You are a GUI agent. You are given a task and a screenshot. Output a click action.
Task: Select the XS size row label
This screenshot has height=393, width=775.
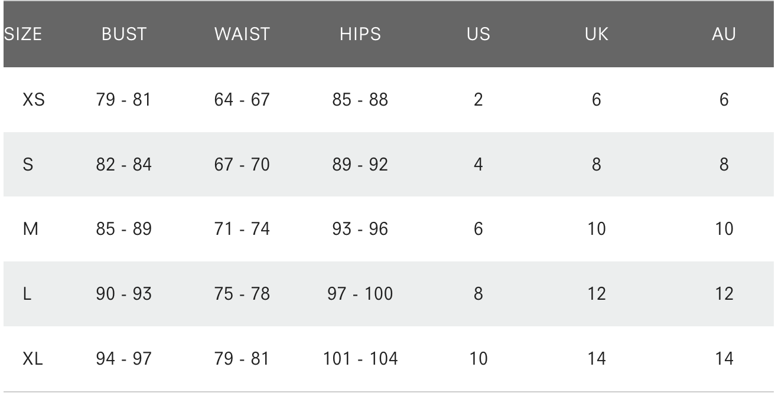33,100
